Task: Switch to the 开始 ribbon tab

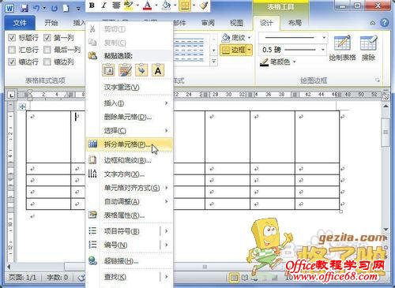Action: 51,23
